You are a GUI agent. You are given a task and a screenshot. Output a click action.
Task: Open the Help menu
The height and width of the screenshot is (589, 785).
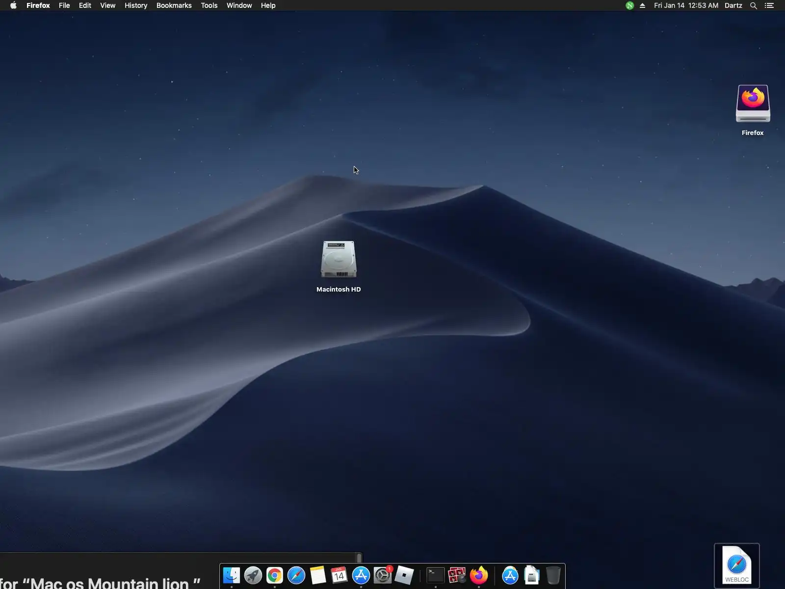268,5
